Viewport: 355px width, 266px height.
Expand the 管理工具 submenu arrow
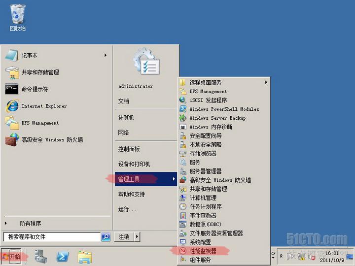[x=174, y=179]
